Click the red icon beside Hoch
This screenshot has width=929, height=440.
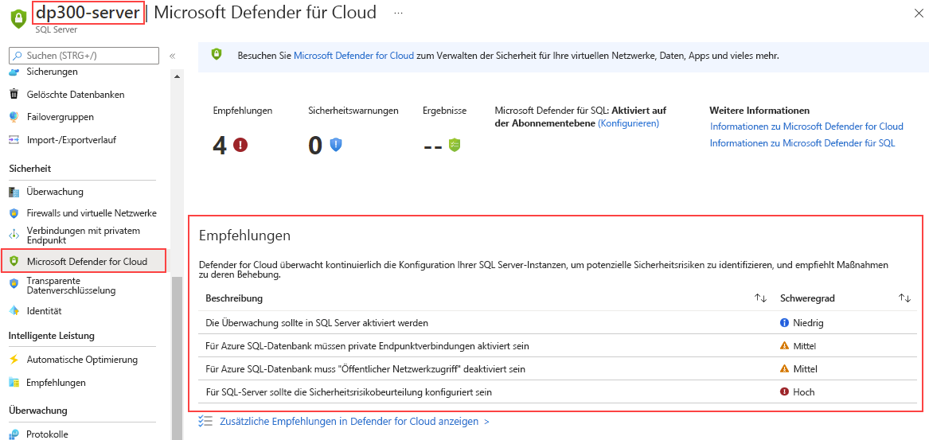click(785, 392)
